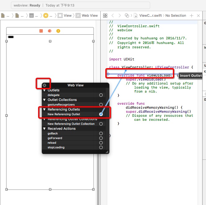This screenshot has height=205, width=206.
Task: Click the webview: Ready status field
Action: click(81, 5)
